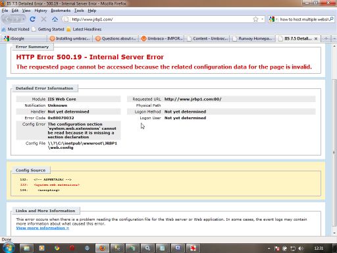Click the network tray icon
This screenshot has width=337, height=253.
pos(293,248)
